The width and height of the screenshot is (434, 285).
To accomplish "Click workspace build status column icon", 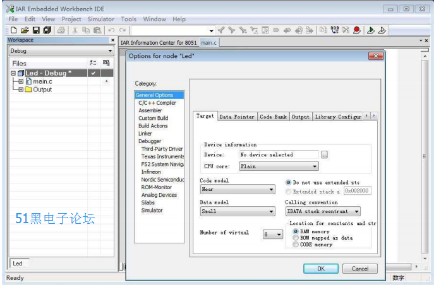I will pyautogui.click(x=106, y=63).
